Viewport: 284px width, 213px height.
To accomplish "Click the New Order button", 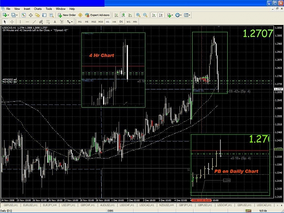I will [67, 15].
